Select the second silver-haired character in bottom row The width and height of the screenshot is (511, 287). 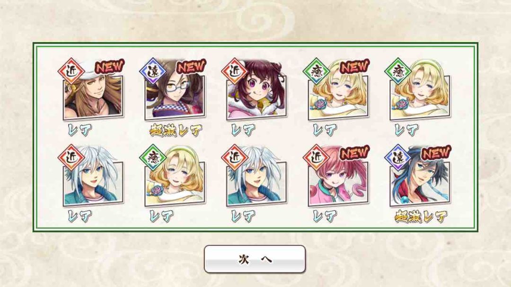pyautogui.click(x=257, y=183)
